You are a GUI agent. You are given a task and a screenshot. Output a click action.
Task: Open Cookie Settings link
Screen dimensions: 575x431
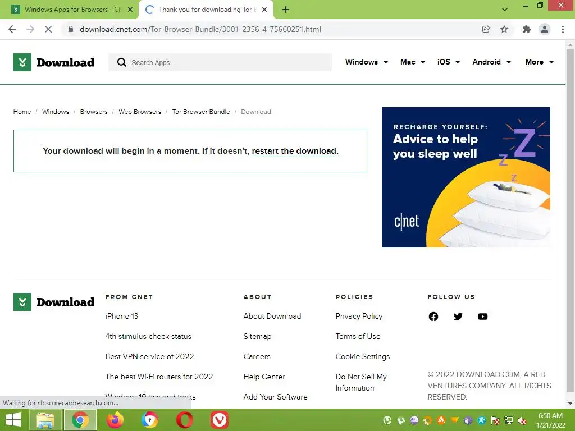363,356
